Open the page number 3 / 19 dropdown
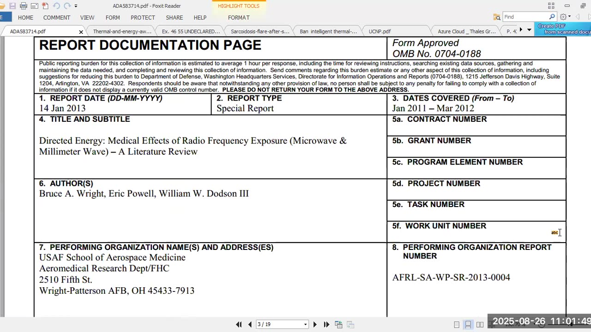Screen dimensions: 591x332 (305, 325)
